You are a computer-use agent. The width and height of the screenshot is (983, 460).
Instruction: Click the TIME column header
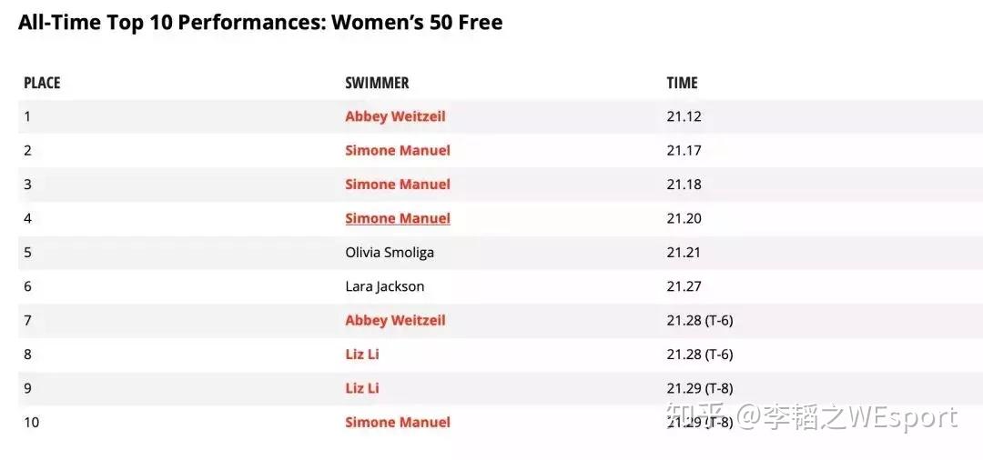coord(682,83)
